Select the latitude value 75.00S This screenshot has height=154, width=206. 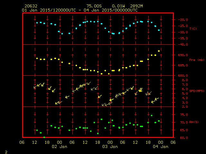coord(94,6)
